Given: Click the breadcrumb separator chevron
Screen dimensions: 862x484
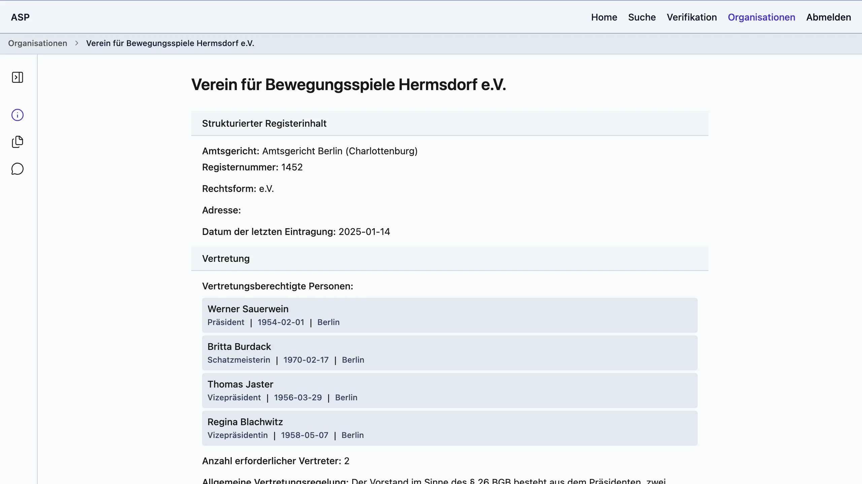Looking at the screenshot, I should [x=77, y=43].
